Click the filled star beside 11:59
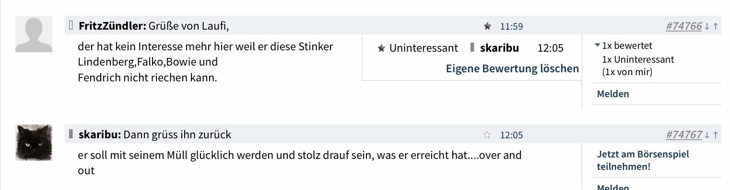Screen dimensions: 730x190 (487, 26)
